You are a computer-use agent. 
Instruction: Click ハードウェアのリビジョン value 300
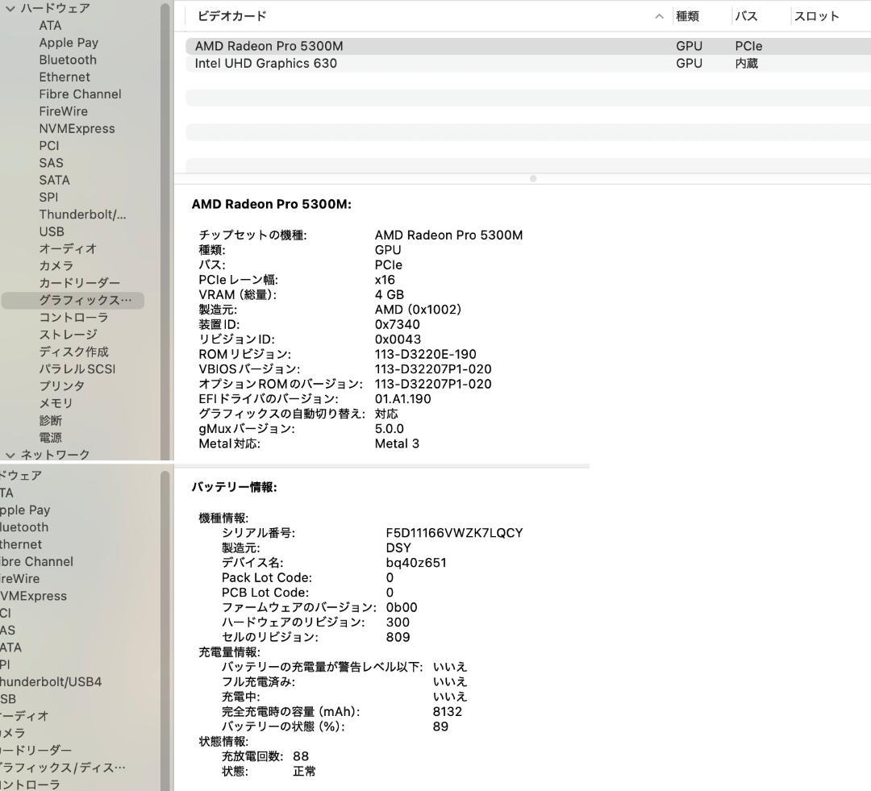[x=398, y=622]
